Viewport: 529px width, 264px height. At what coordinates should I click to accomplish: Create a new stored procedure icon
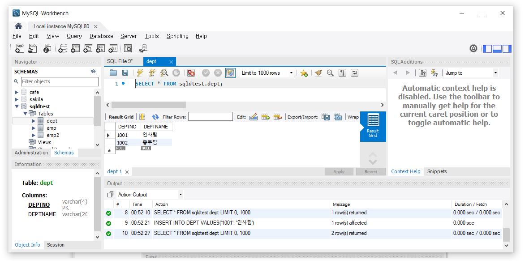click(x=100, y=49)
